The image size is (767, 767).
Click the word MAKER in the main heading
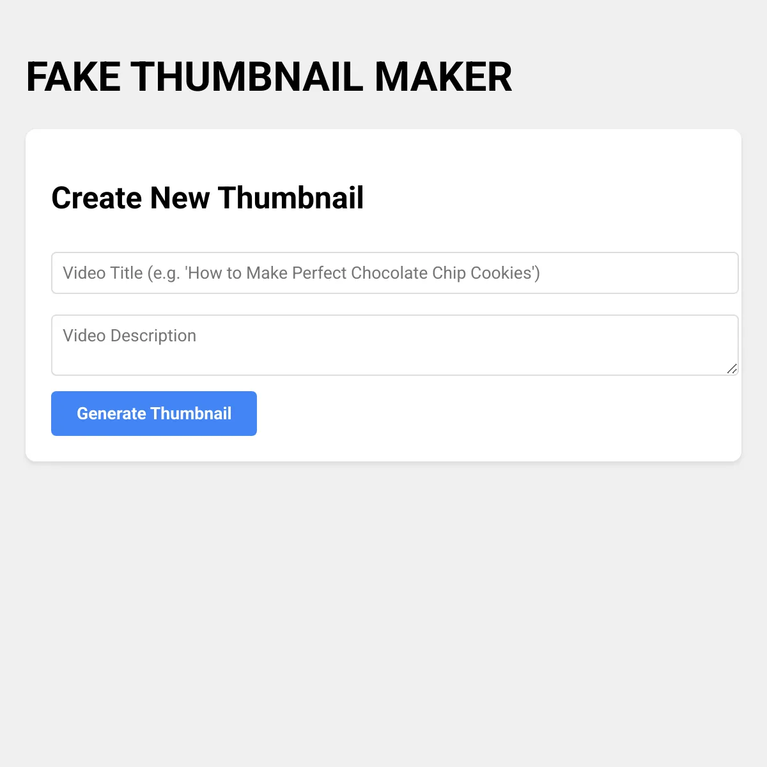pyautogui.click(x=443, y=77)
